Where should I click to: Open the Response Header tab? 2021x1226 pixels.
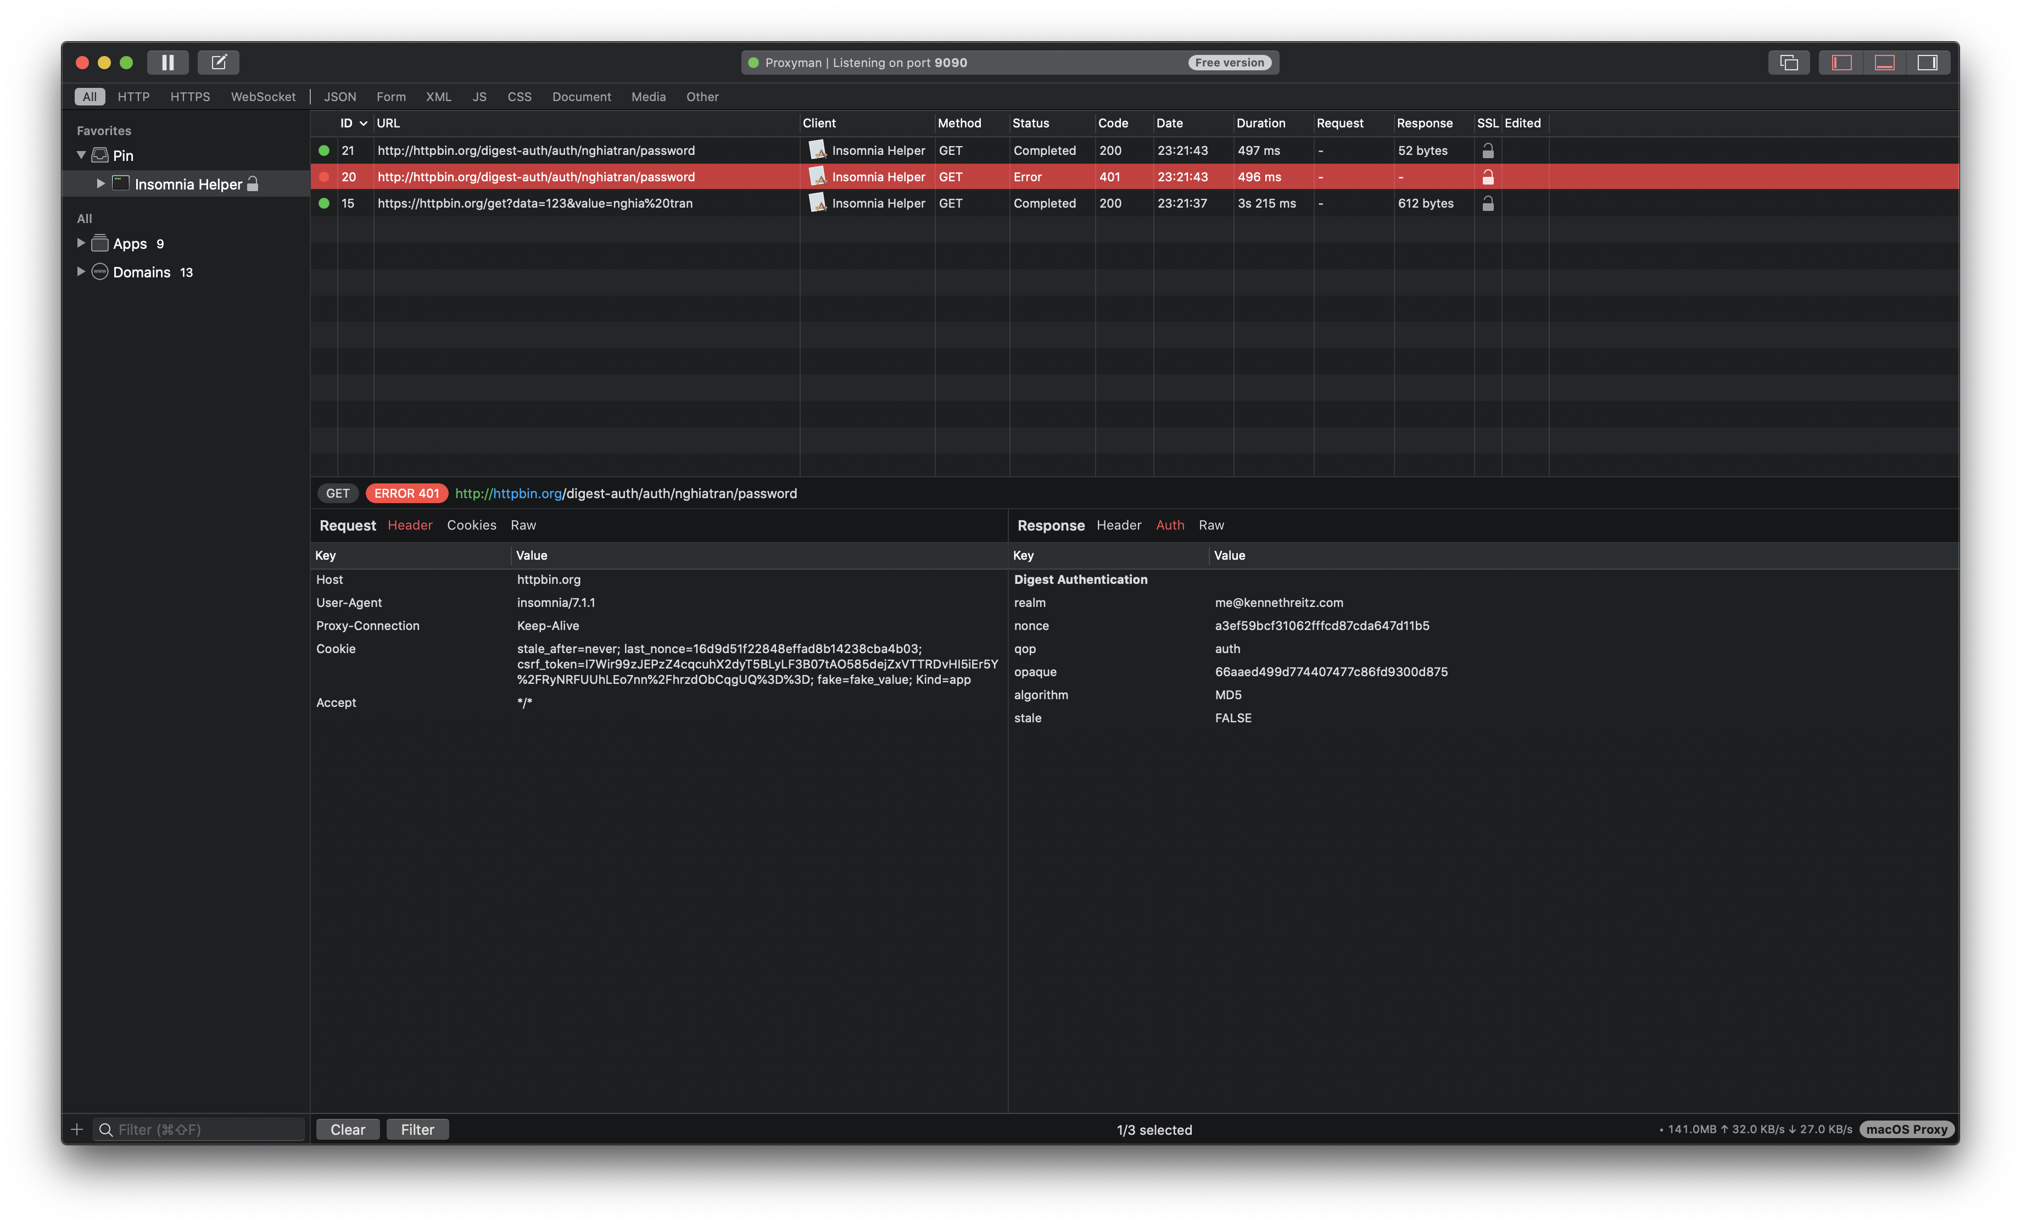[x=1119, y=525]
